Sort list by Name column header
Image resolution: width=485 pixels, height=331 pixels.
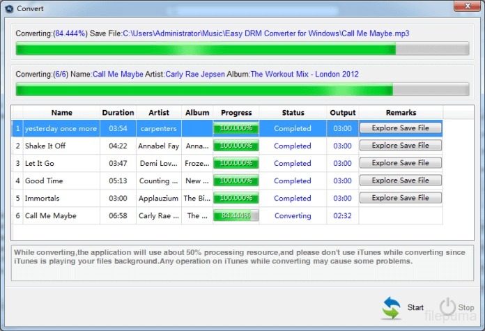[61, 112]
